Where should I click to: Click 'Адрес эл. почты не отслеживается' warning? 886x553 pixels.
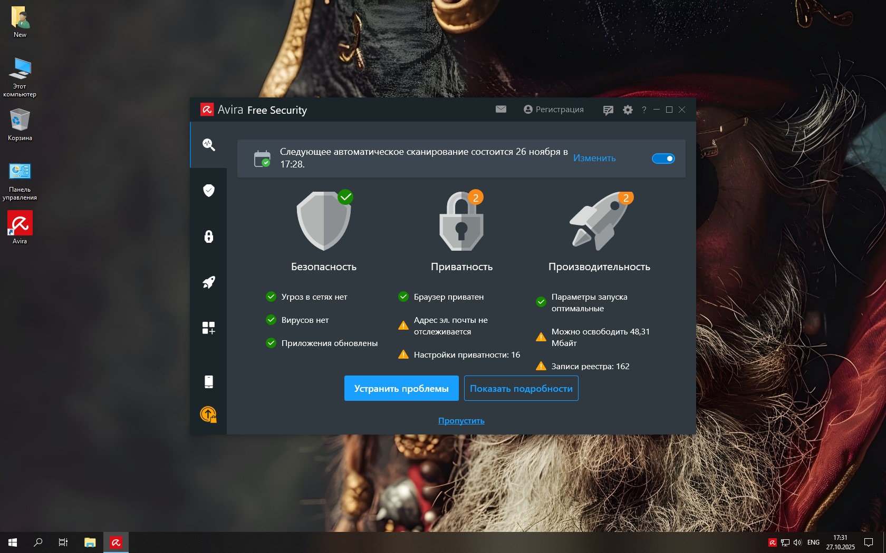[x=443, y=326]
